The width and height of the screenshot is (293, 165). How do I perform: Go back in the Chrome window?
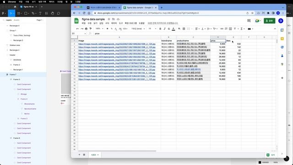(74, 13)
